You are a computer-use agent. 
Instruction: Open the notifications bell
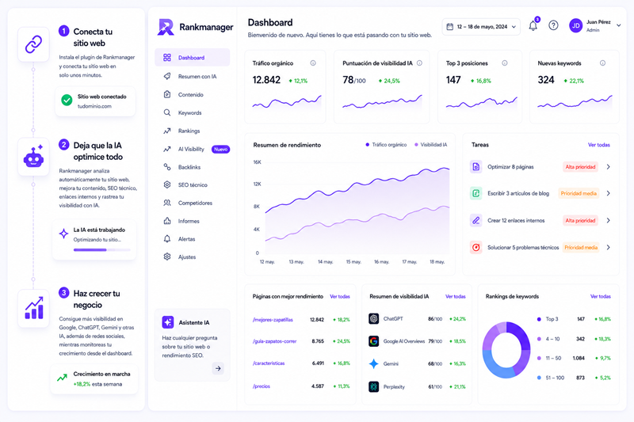pos(533,26)
